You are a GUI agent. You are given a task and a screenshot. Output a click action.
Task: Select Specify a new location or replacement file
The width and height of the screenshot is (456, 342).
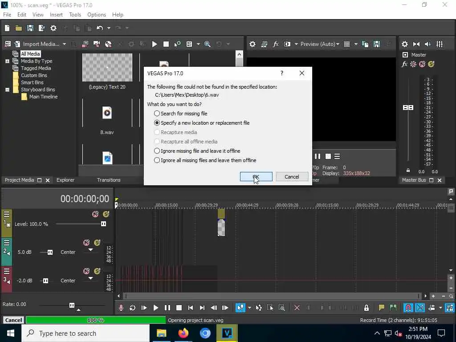tap(202, 123)
